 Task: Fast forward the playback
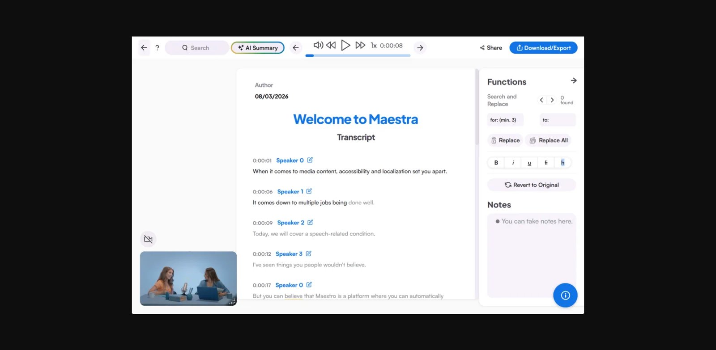(x=360, y=45)
